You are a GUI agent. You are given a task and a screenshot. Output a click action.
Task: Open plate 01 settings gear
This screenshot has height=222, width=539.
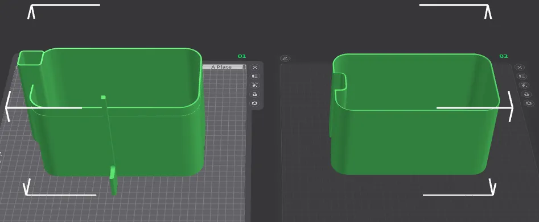coord(255,103)
